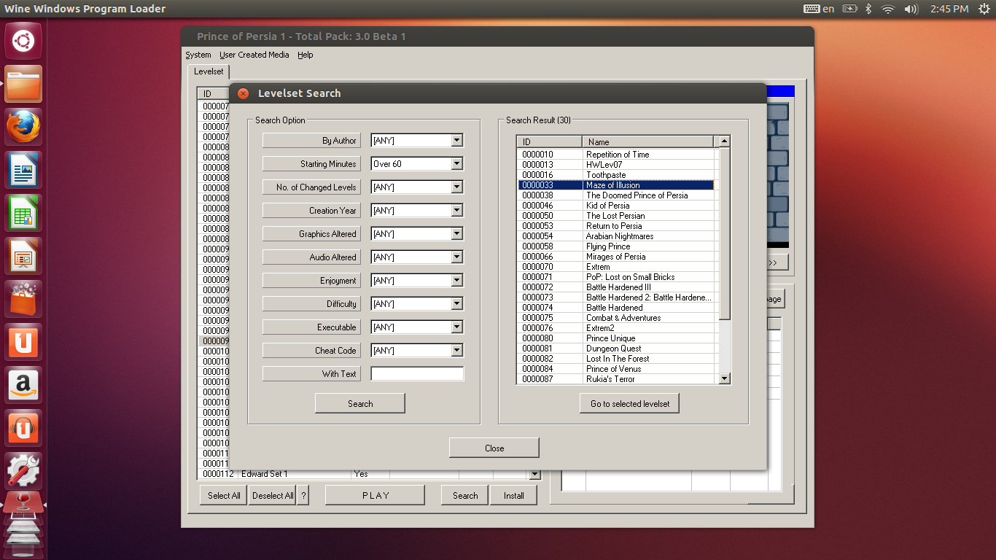This screenshot has height=560, width=996.
Task: Open Ubuntu One launcher icon
Action: [x=23, y=343]
